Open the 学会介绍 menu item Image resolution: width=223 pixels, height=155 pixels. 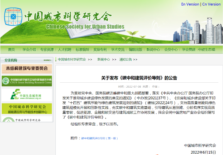click(x=29, y=50)
